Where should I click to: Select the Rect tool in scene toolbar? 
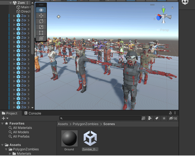pos(41,33)
